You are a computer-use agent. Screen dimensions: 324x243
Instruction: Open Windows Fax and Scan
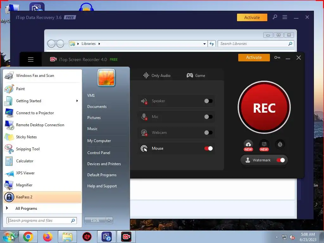(x=42, y=76)
